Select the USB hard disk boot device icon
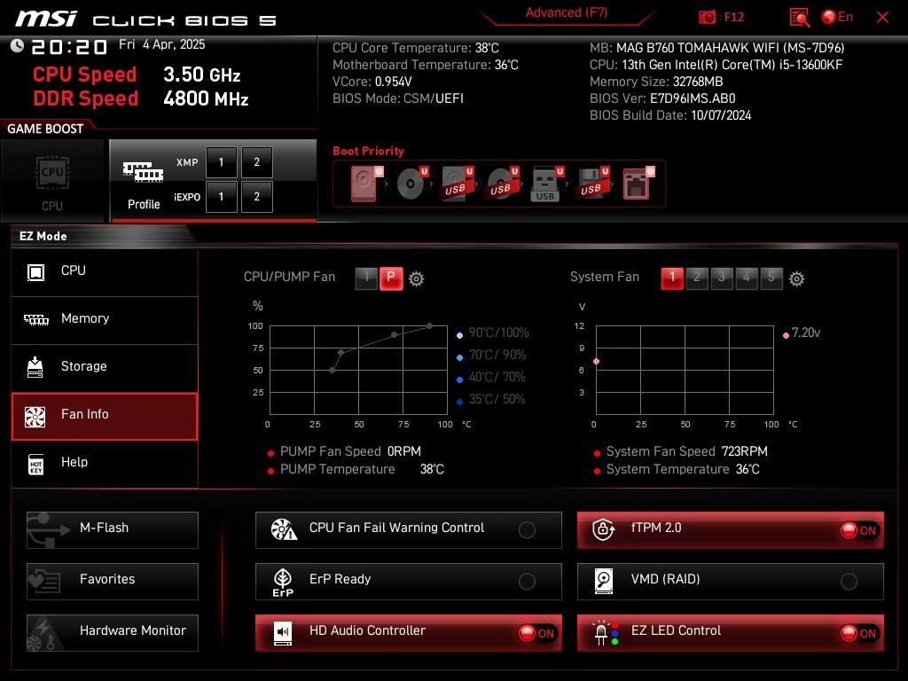This screenshot has height=681, width=908. click(458, 184)
